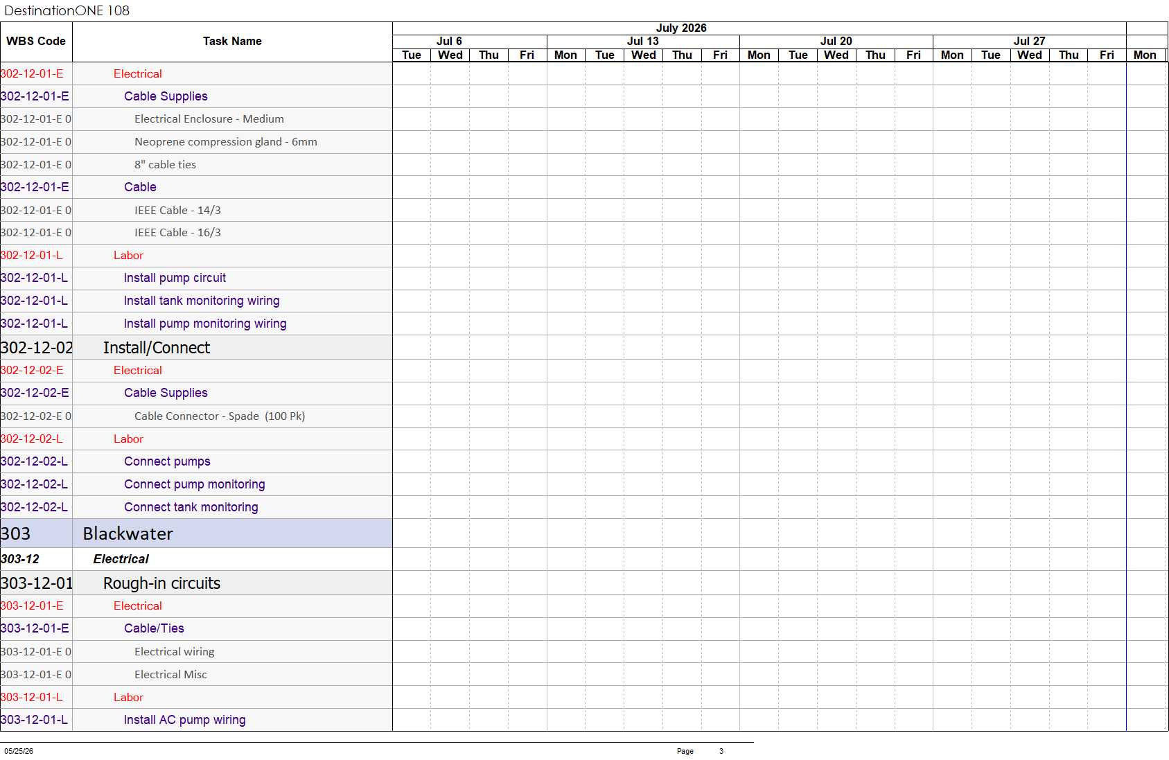Click the WBS Code column header
Screen dimensions: 1169x760
(36, 42)
